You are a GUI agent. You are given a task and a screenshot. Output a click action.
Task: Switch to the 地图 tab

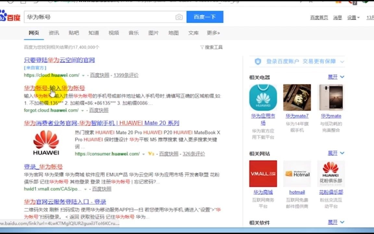click(173, 32)
